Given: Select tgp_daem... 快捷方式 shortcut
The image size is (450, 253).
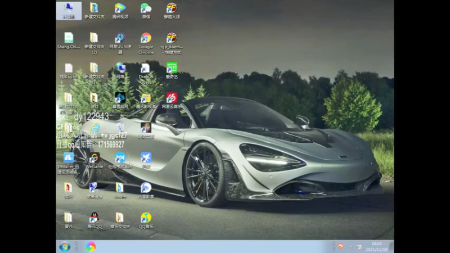Looking at the screenshot, I should pyautogui.click(x=172, y=43).
